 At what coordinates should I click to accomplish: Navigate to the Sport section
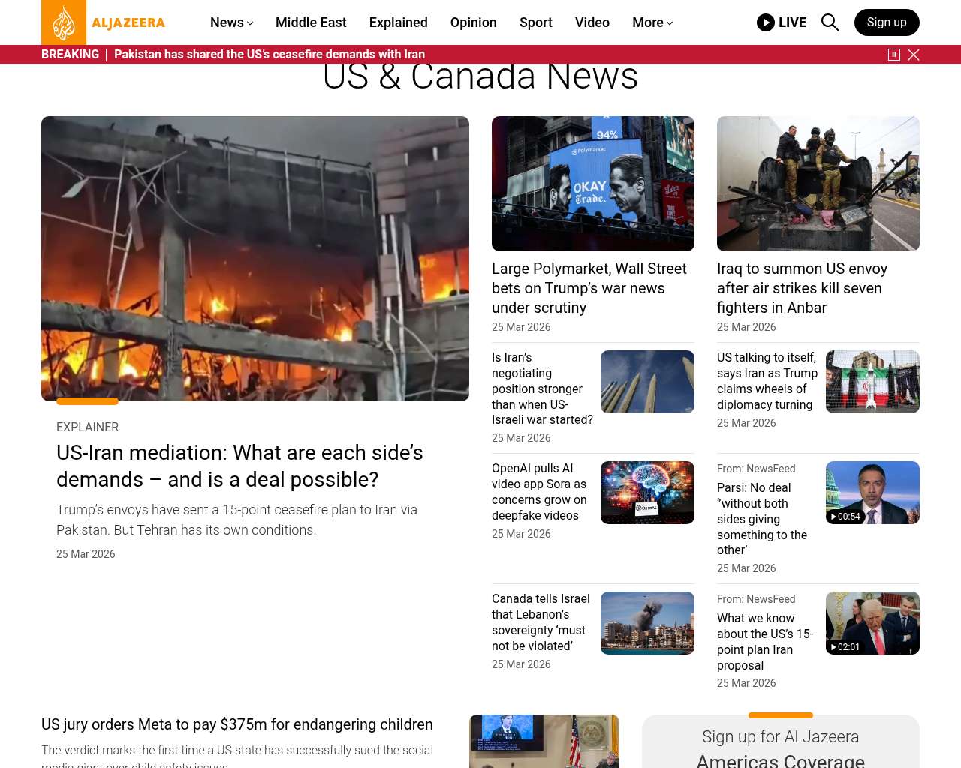(x=536, y=22)
